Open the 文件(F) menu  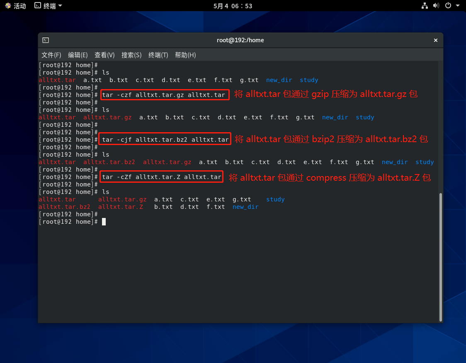click(x=51, y=55)
